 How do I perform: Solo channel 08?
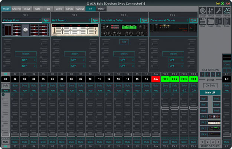coord(71,85)
